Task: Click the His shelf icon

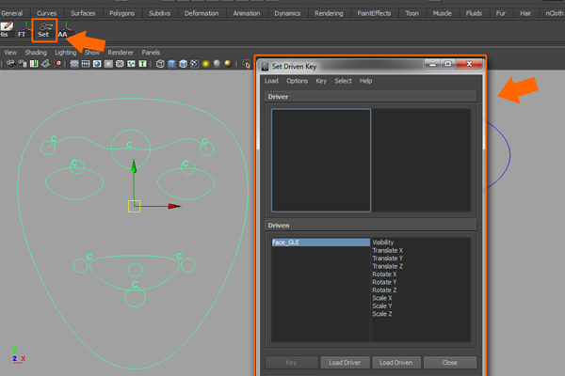Action: pos(7,30)
